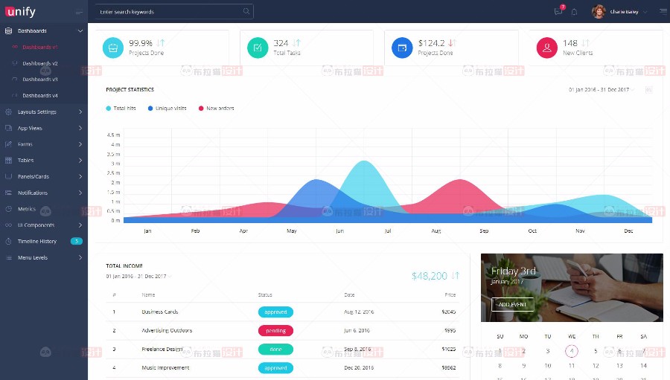Screen dimensions: 670x380
Task: Click the Layouts Settings gear icon
Action: 8,112
